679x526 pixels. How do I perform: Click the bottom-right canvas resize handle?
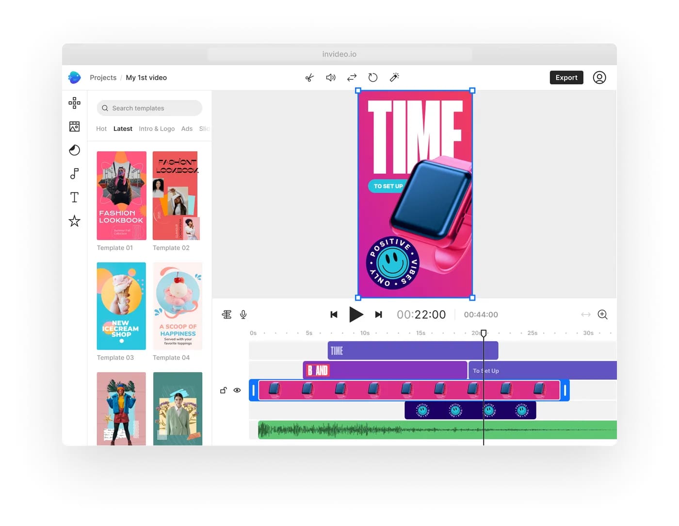pos(472,298)
